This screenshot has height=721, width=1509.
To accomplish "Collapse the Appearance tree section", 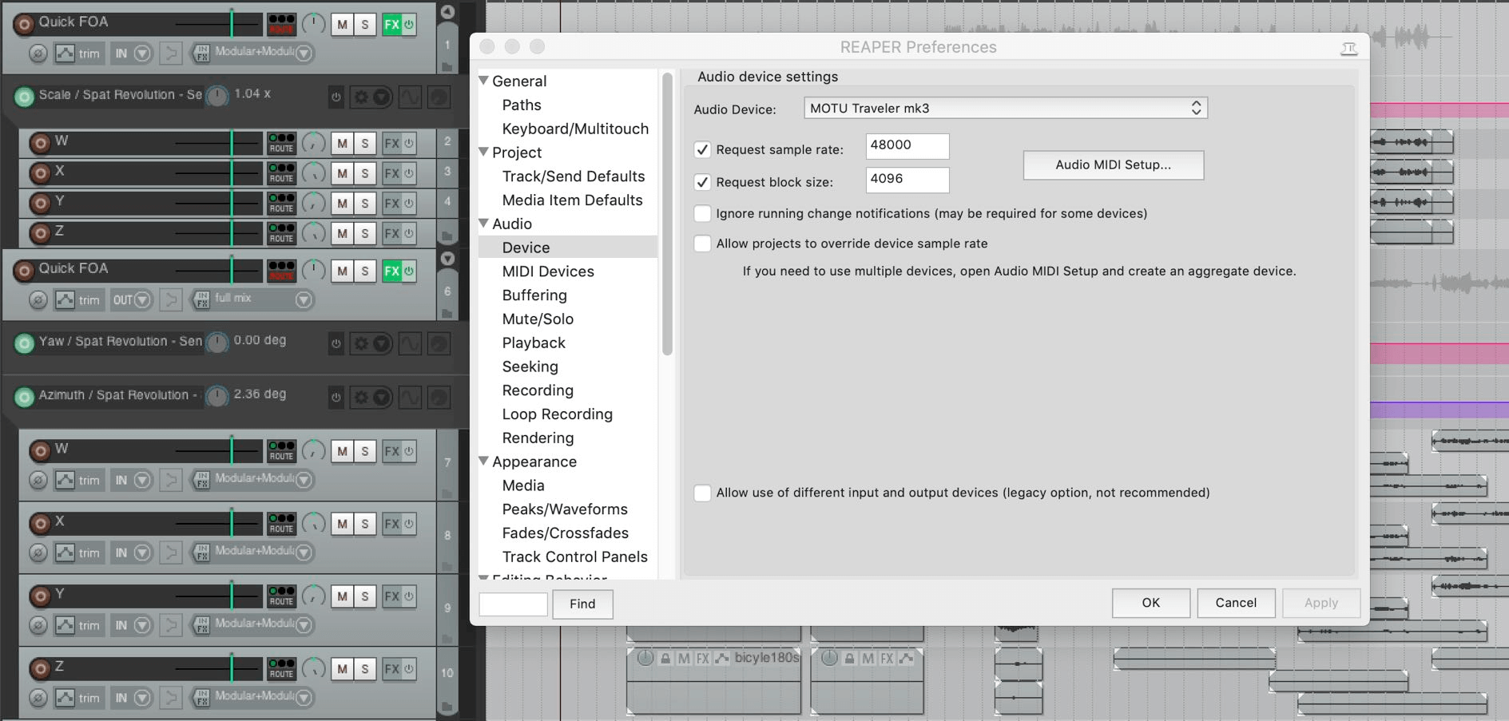I will (x=483, y=462).
